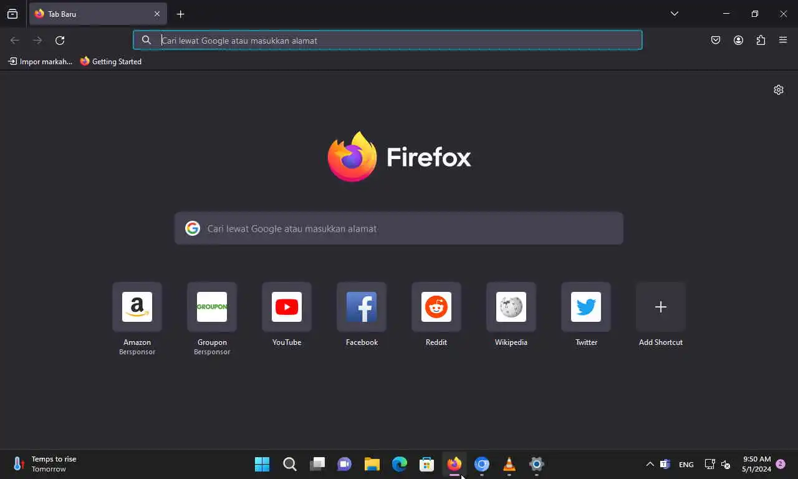Open the Getting Started bookmark
Screen dimensions: 798x479
click(x=111, y=62)
